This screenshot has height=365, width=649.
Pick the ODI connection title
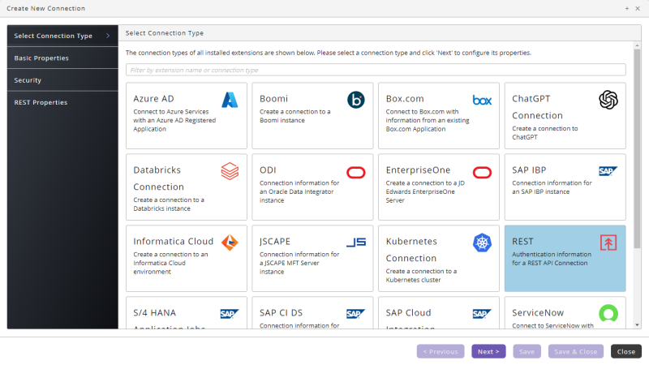point(268,170)
